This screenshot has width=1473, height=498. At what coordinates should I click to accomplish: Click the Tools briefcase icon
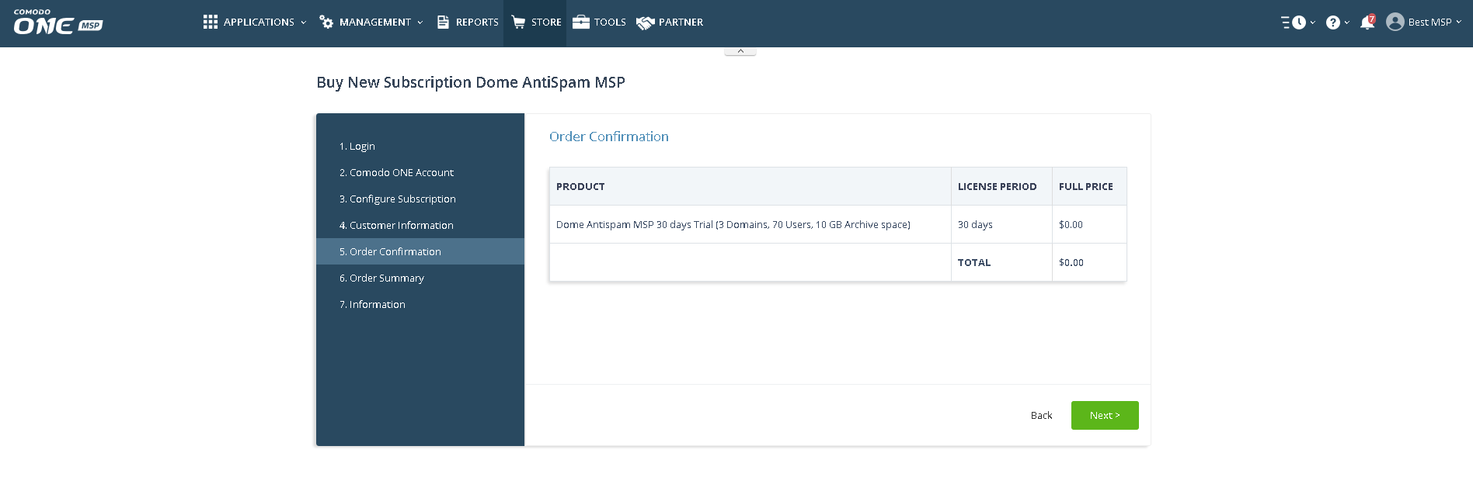(581, 22)
